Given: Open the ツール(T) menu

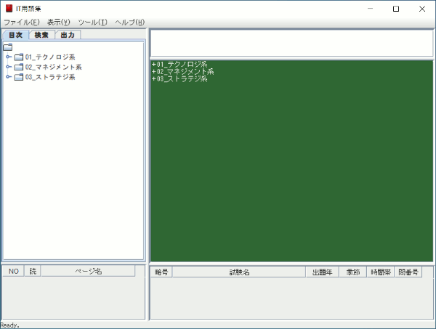Looking at the screenshot, I should tap(92, 23).
